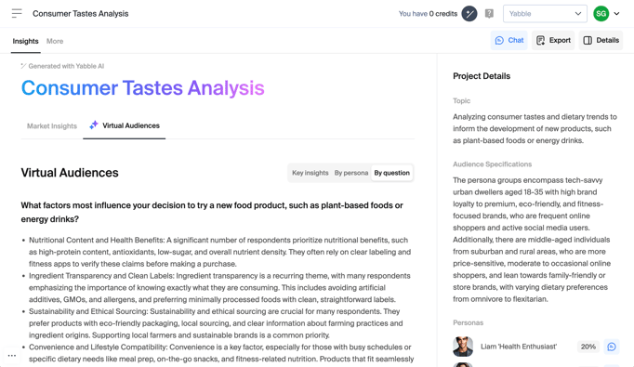The image size is (634, 367).
Task: Click Liam 'Health Enthusiast' persona name
Action: click(x=519, y=347)
